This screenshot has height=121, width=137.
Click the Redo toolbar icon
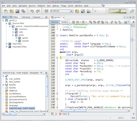(x=38, y=11)
